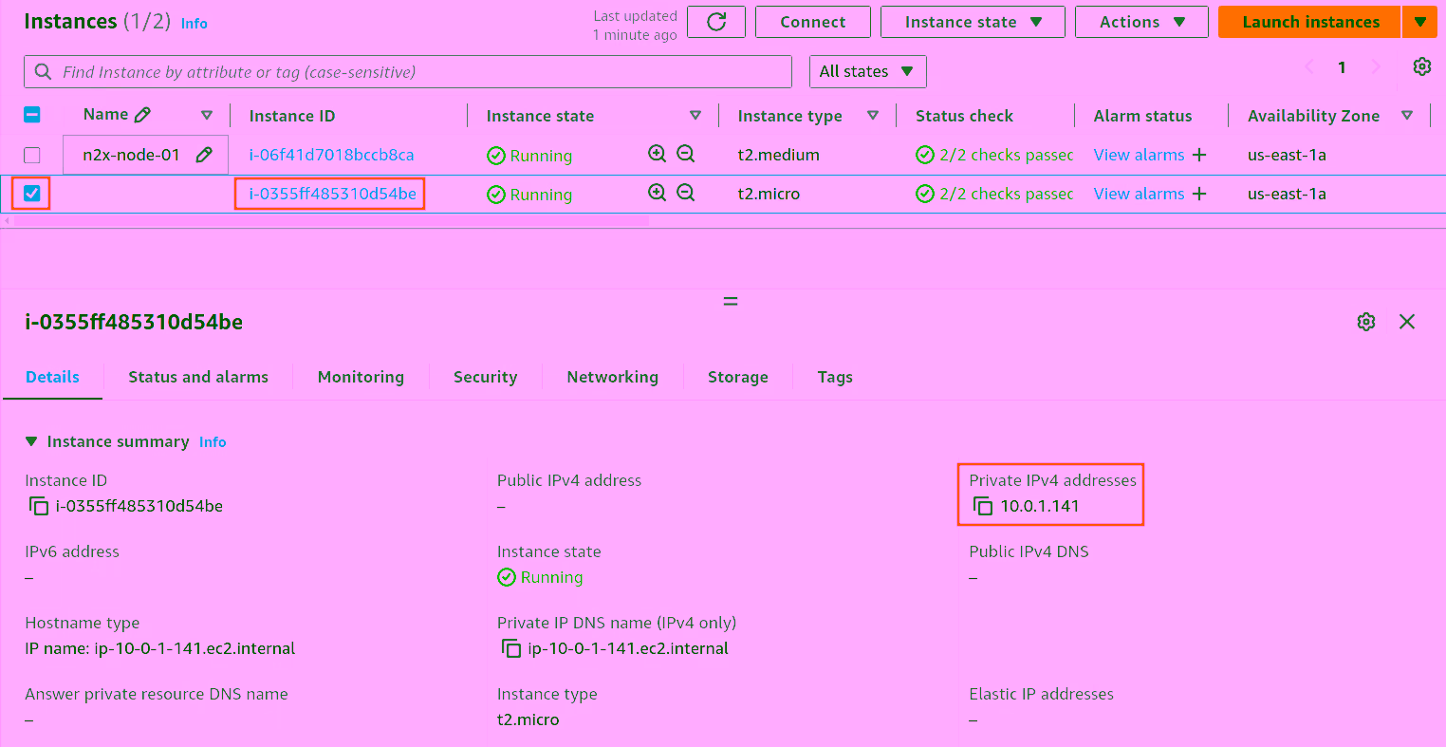Select the checkbox for n2x-node-01
This screenshot has width=1446, height=747.
click(x=30, y=154)
